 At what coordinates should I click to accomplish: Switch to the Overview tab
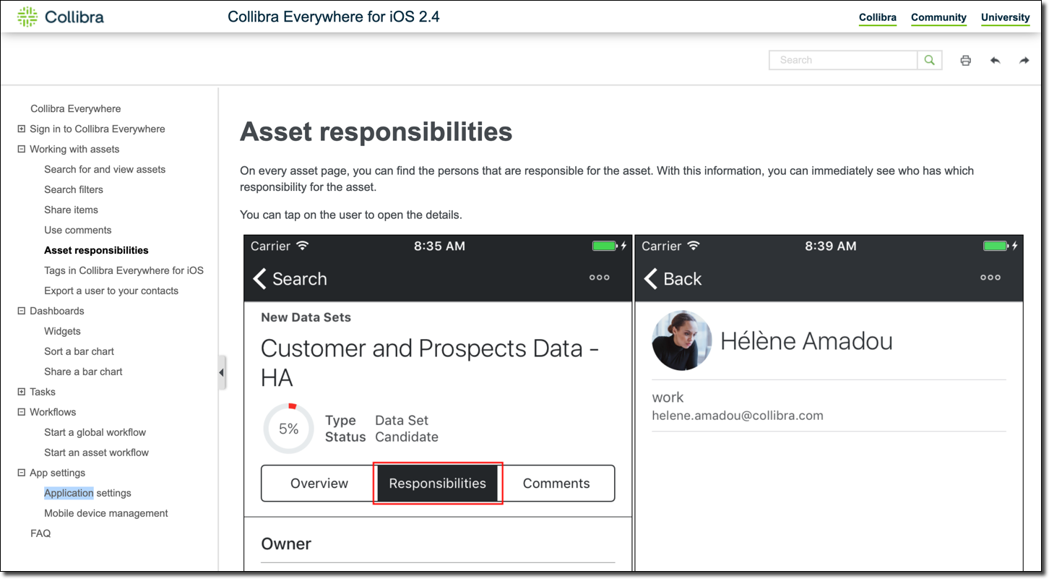(319, 484)
